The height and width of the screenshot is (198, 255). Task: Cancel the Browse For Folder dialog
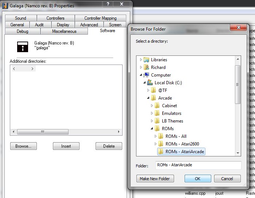(x=227, y=179)
